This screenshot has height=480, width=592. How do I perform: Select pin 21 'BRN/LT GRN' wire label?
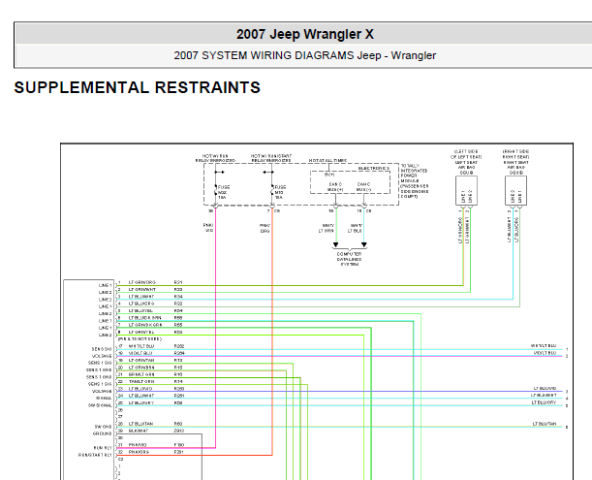click(x=141, y=374)
